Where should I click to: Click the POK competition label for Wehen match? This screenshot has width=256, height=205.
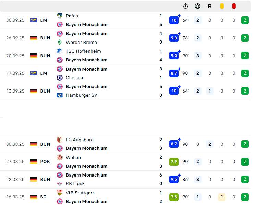coord(45,162)
